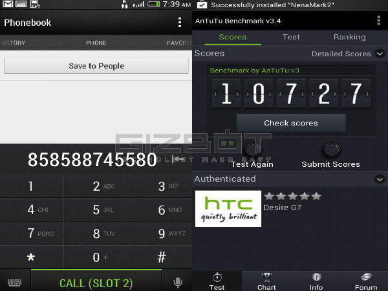This screenshot has width=388, height=291.
Task: Tap the 'Benchmark by AnTuTu v3' label
Action: pyautogui.click(x=254, y=70)
